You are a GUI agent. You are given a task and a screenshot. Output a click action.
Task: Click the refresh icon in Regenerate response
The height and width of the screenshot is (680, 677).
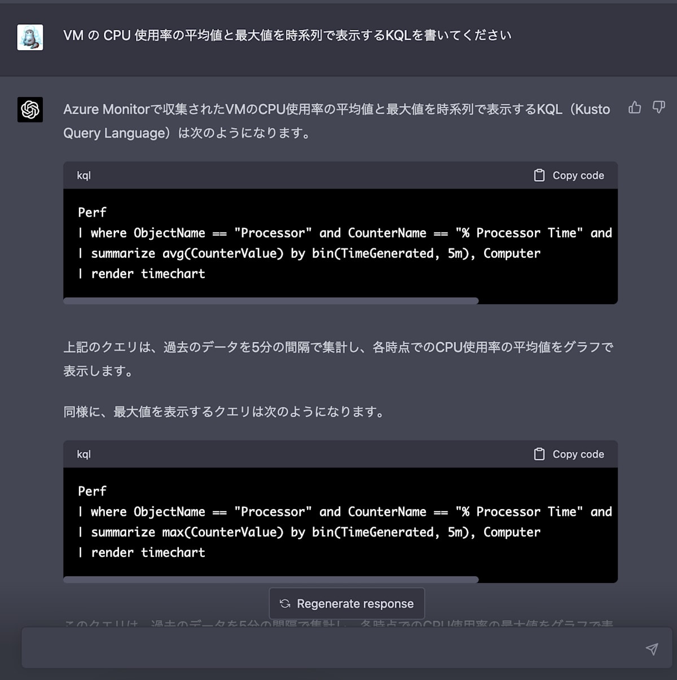tap(285, 604)
